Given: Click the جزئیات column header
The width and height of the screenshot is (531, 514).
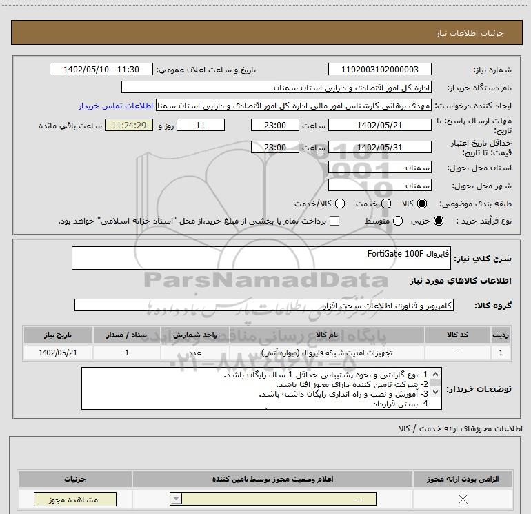Looking at the screenshot, I should 75,479.
